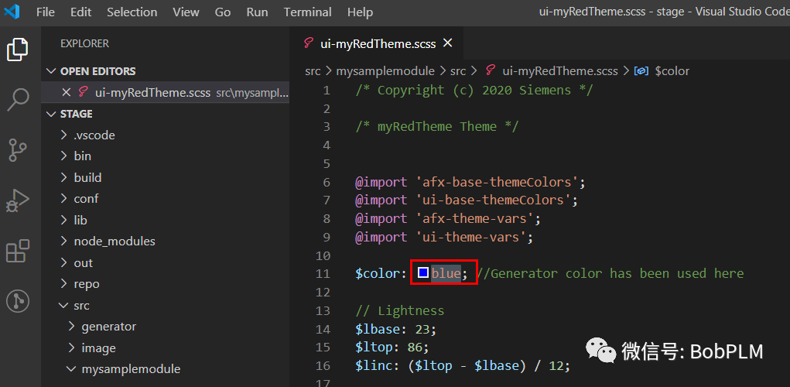Click the 'ui-theme-vars' import line

(444, 237)
